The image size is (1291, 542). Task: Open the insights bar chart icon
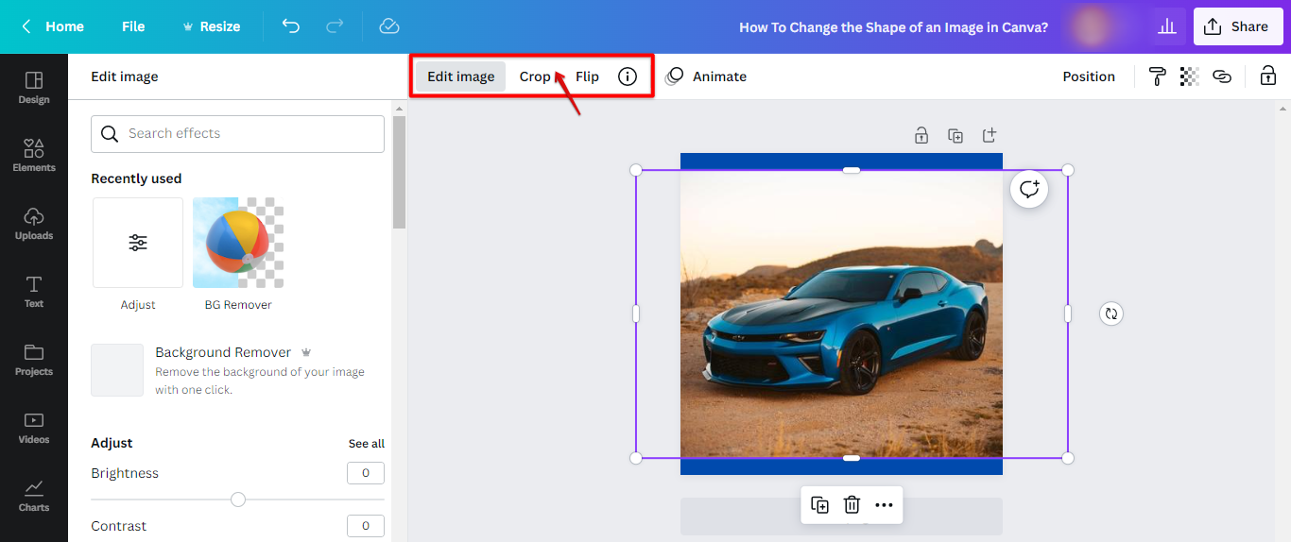pyautogui.click(x=1168, y=26)
